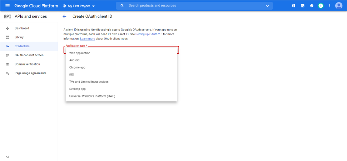The width and height of the screenshot is (347, 161).
Task: Click the Google Cloud Platform logo text
Action: click(x=36, y=6)
